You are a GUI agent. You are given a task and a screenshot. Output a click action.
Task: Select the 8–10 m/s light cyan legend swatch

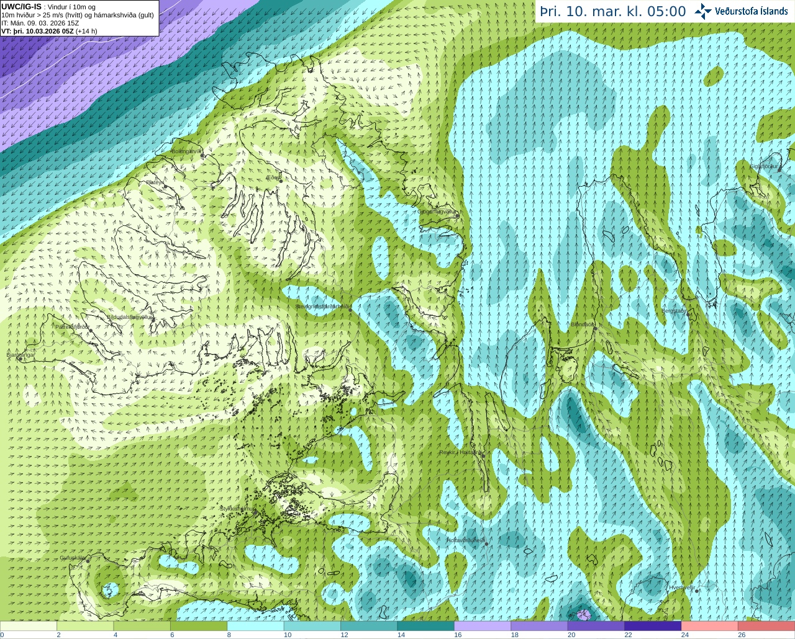click(x=256, y=626)
